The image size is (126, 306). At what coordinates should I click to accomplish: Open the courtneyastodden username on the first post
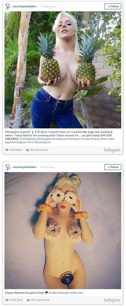(24, 6)
